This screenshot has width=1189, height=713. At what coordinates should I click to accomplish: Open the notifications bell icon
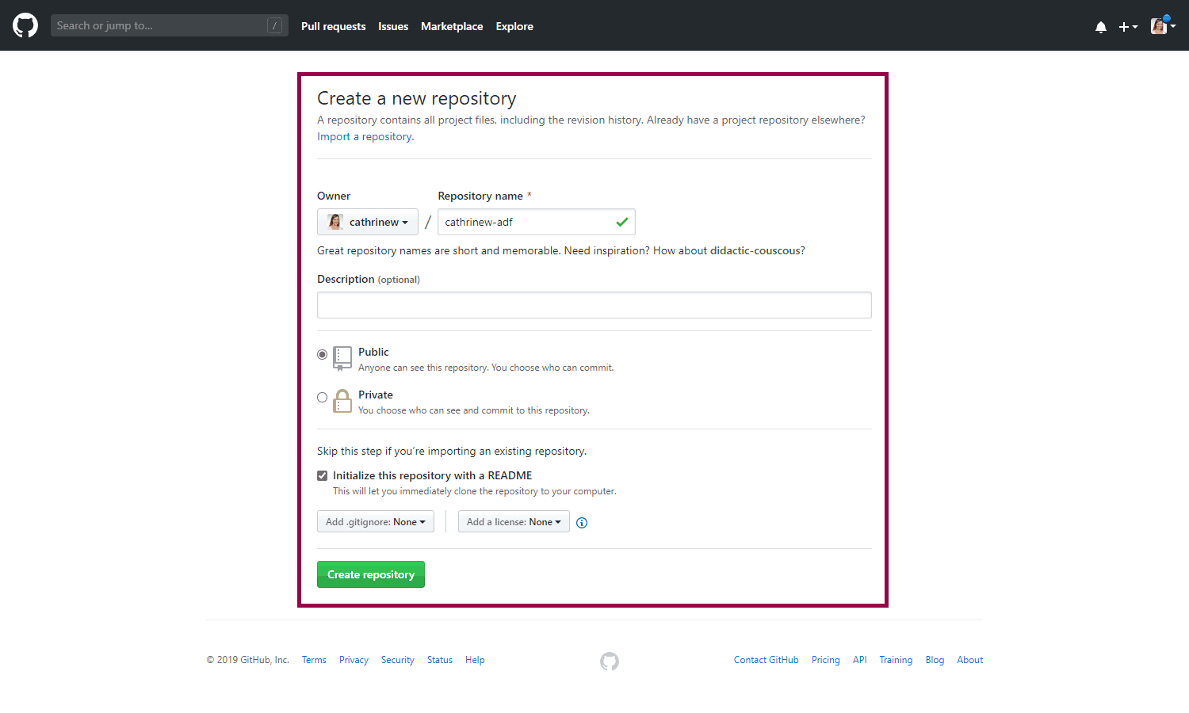(1100, 27)
